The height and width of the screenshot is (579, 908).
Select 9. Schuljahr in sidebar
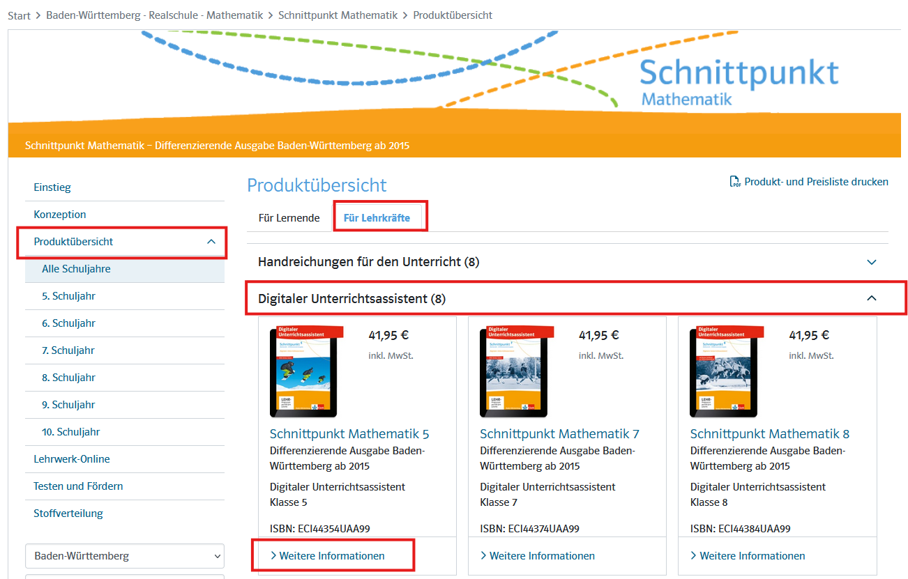(x=68, y=405)
